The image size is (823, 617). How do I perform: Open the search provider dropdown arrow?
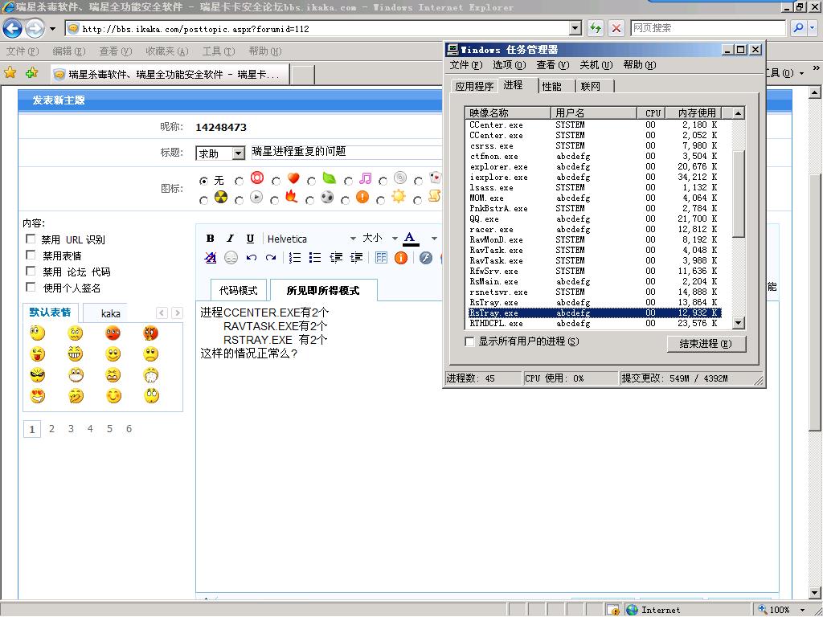(813, 28)
